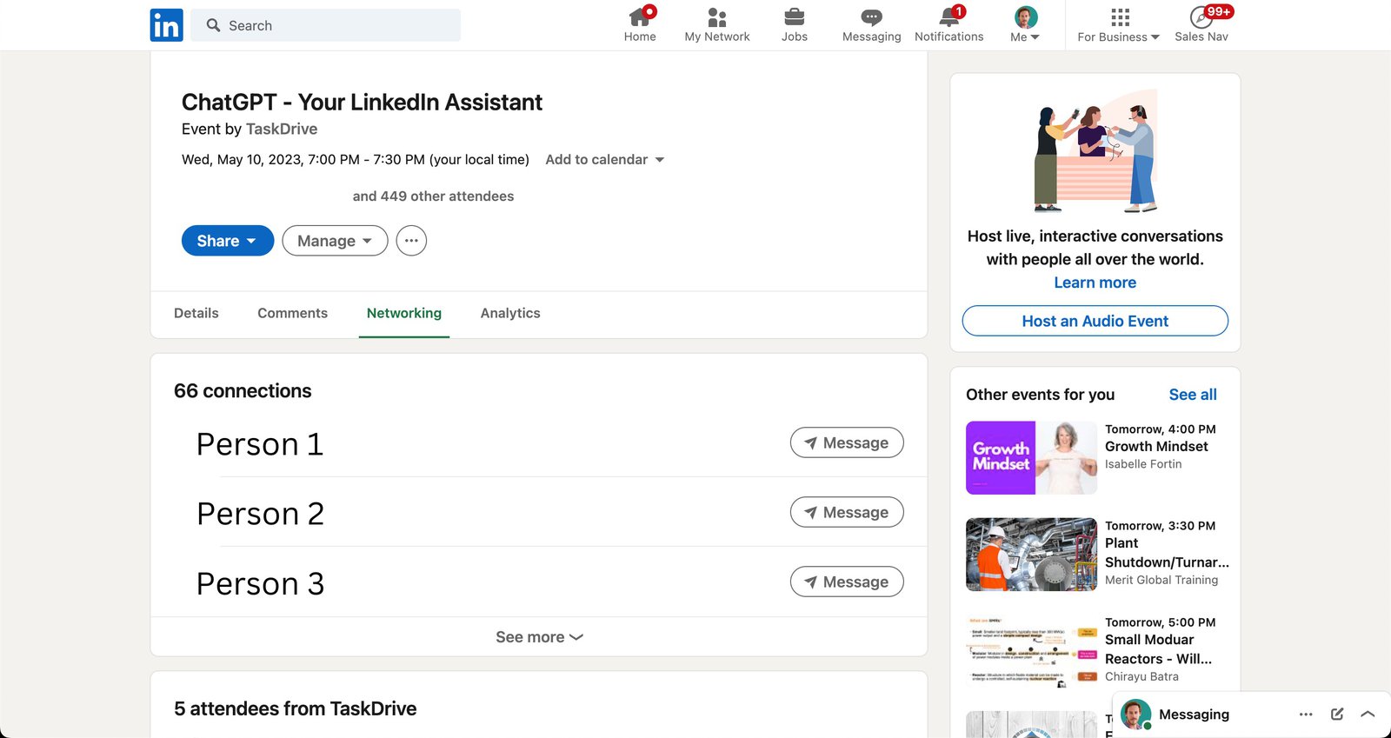This screenshot has height=738, width=1391.
Task: Click the 449 other attendees text
Action: point(433,196)
